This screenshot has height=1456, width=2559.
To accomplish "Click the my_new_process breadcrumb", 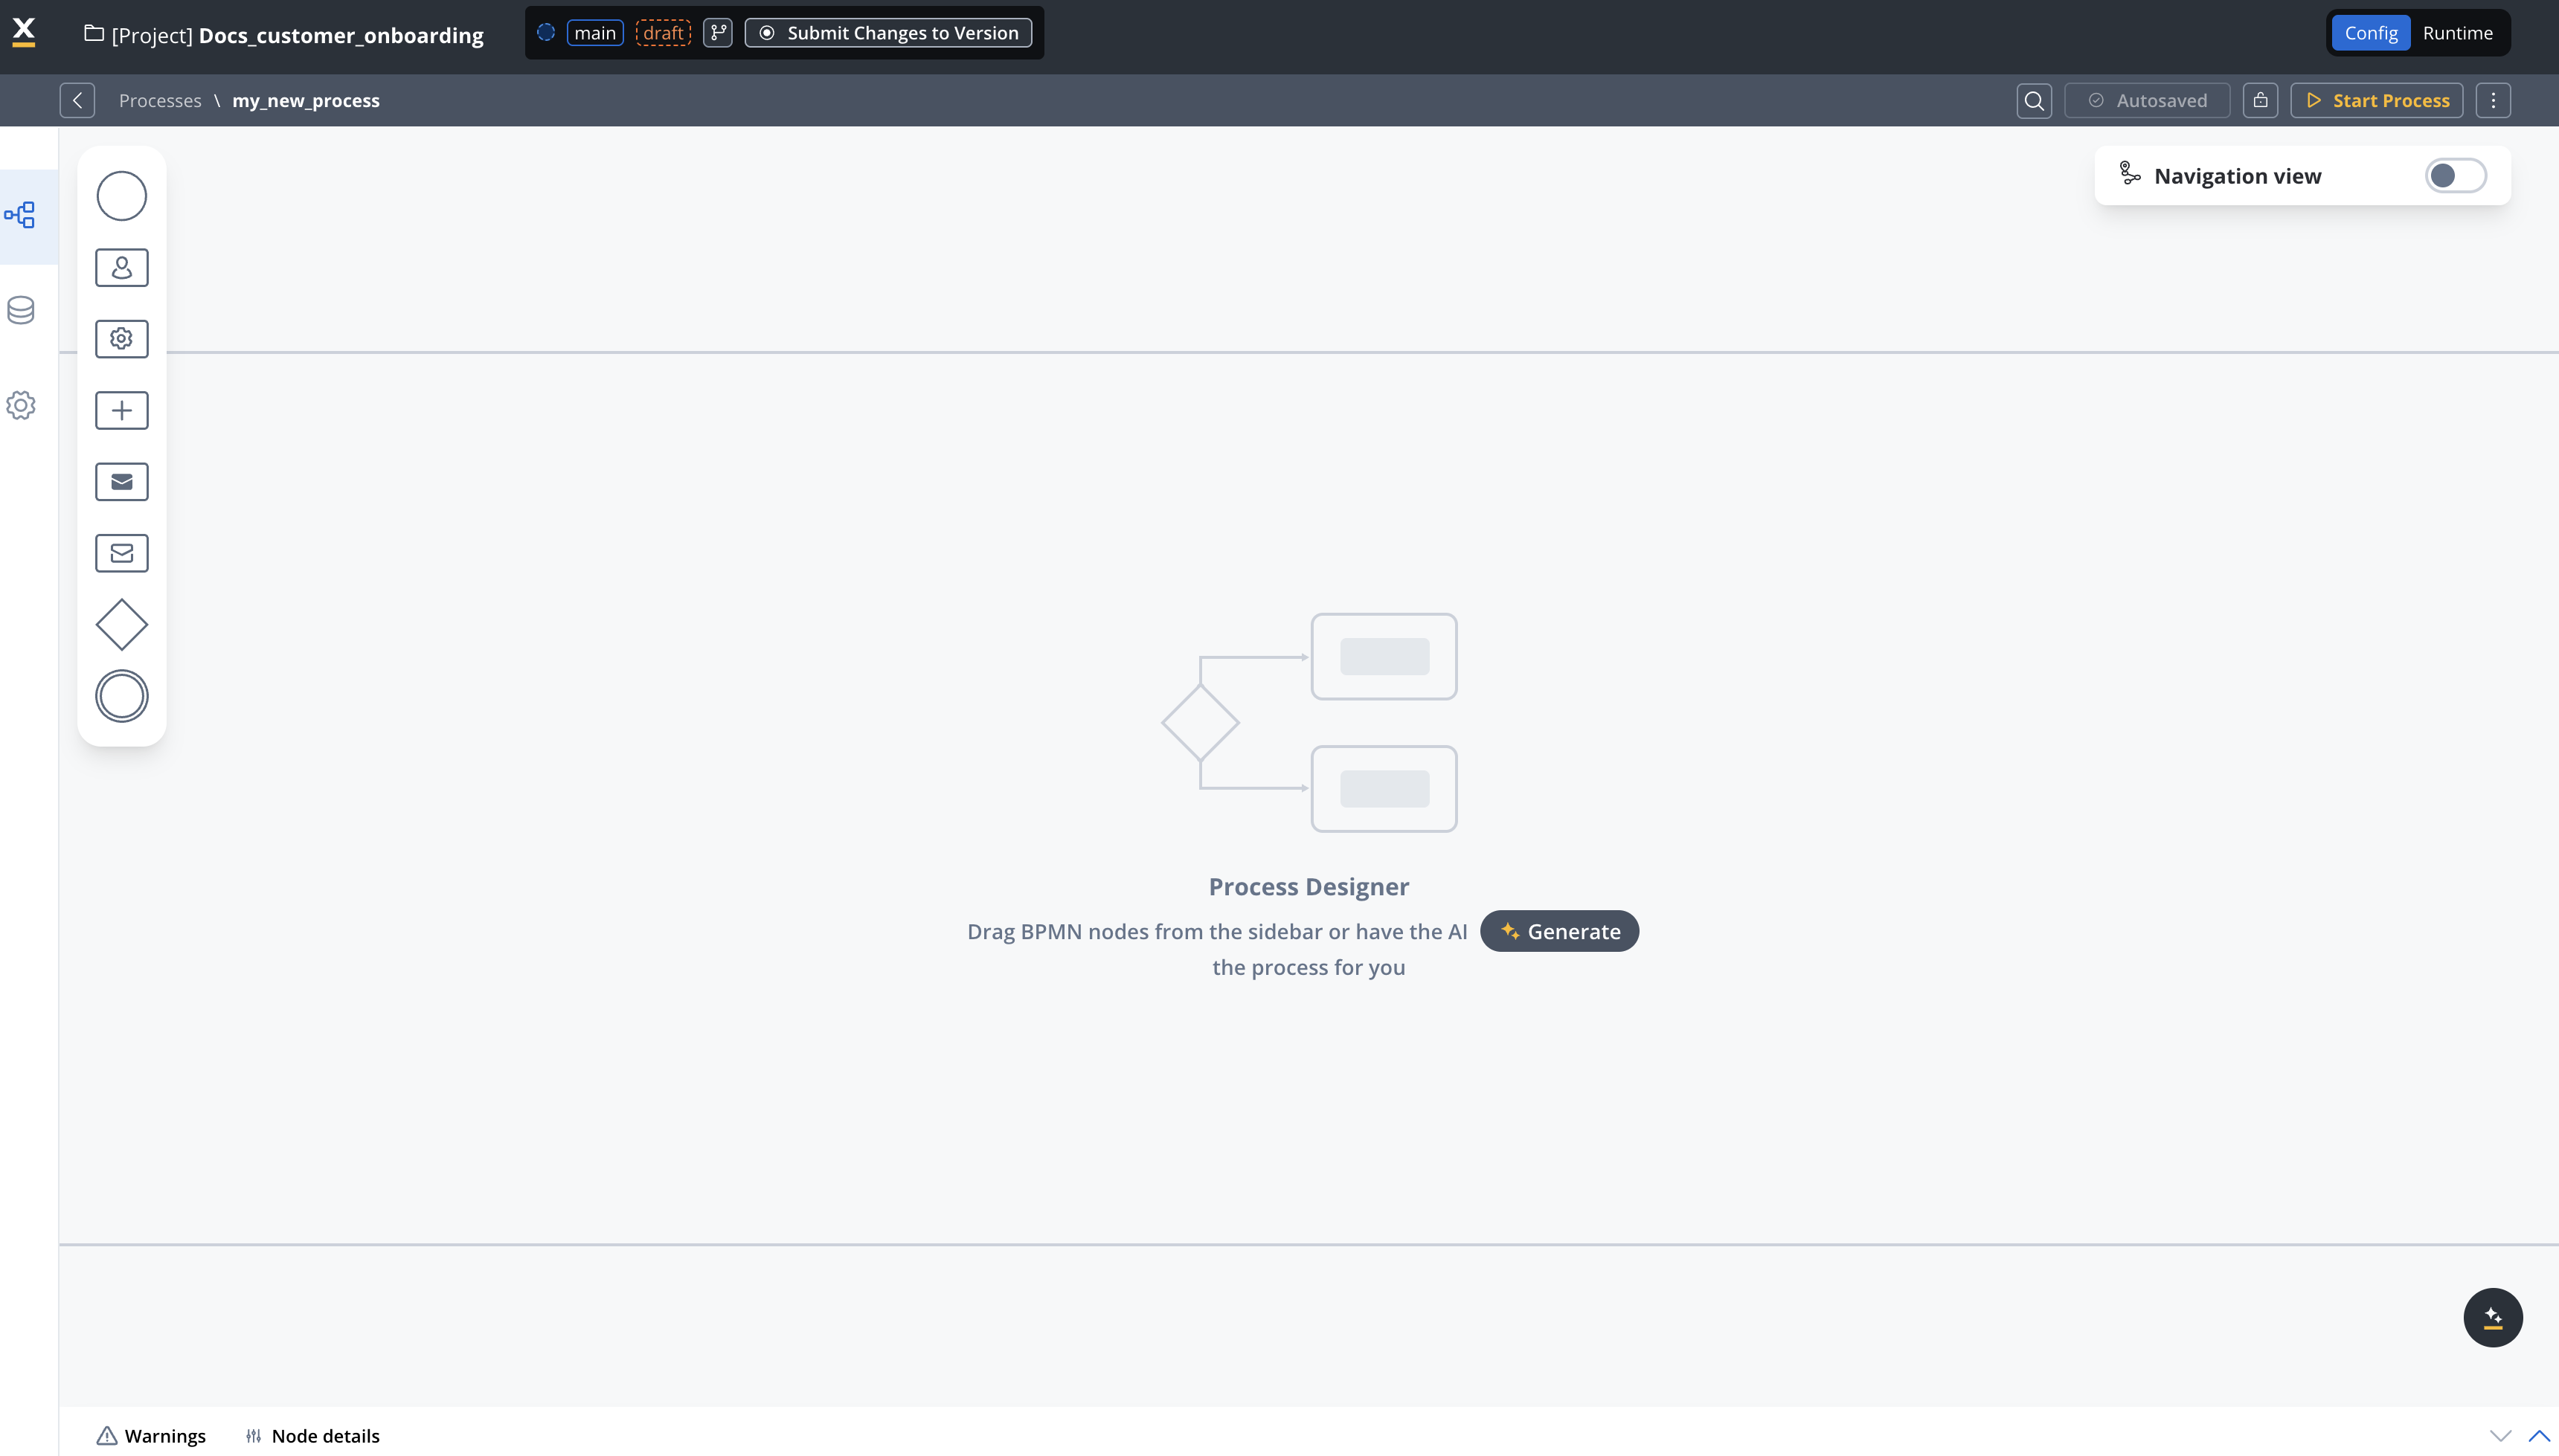I will [306, 101].
